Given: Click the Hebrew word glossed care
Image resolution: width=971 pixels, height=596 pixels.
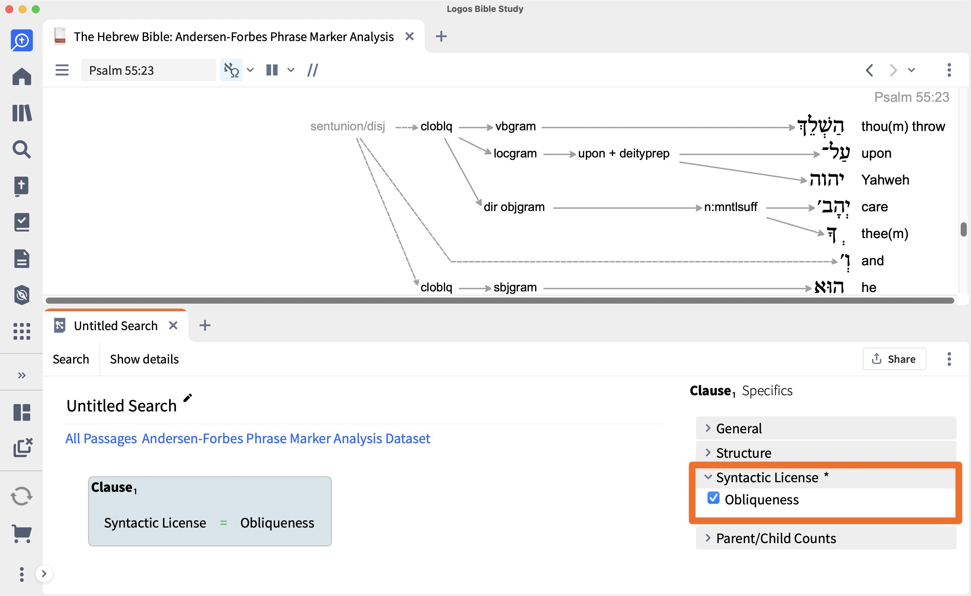Looking at the screenshot, I should [833, 207].
